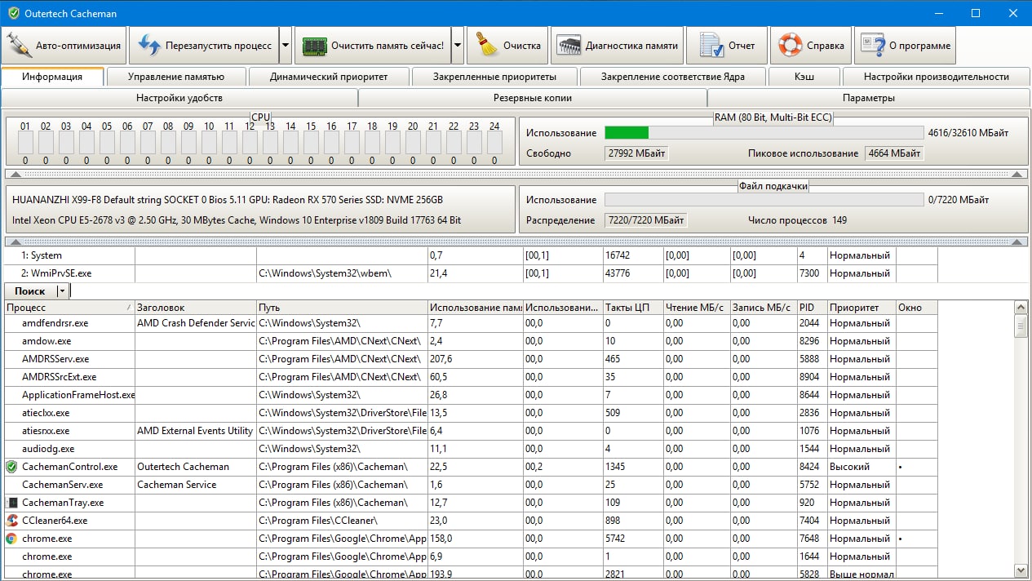Open the Поиск dropdown arrow

tap(61, 291)
